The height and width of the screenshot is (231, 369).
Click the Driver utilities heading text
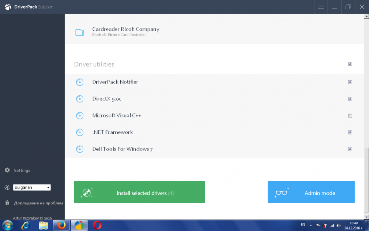(94, 64)
